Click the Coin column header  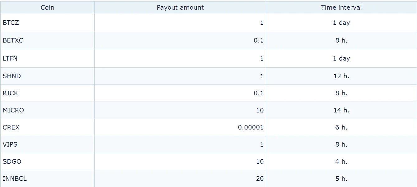pyautogui.click(x=47, y=7)
